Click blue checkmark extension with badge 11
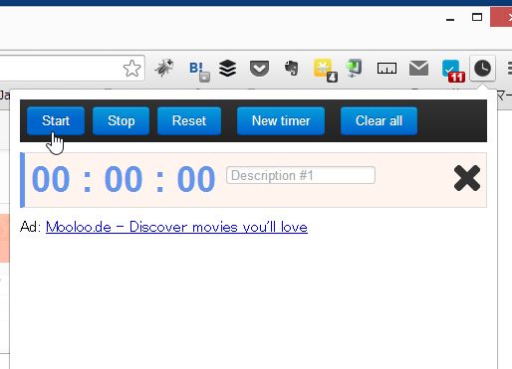The width and height of the screenshot is (512, 369). pyautogui.click(x=453, y=71)
